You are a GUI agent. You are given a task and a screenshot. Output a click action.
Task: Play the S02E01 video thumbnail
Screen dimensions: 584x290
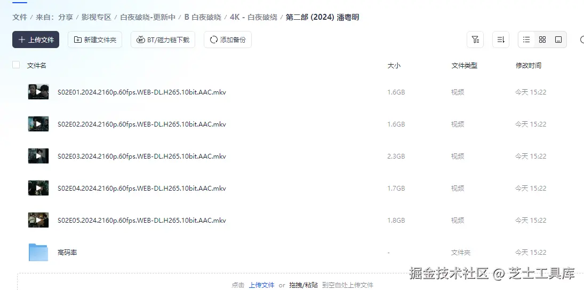[x=38, y=92]
